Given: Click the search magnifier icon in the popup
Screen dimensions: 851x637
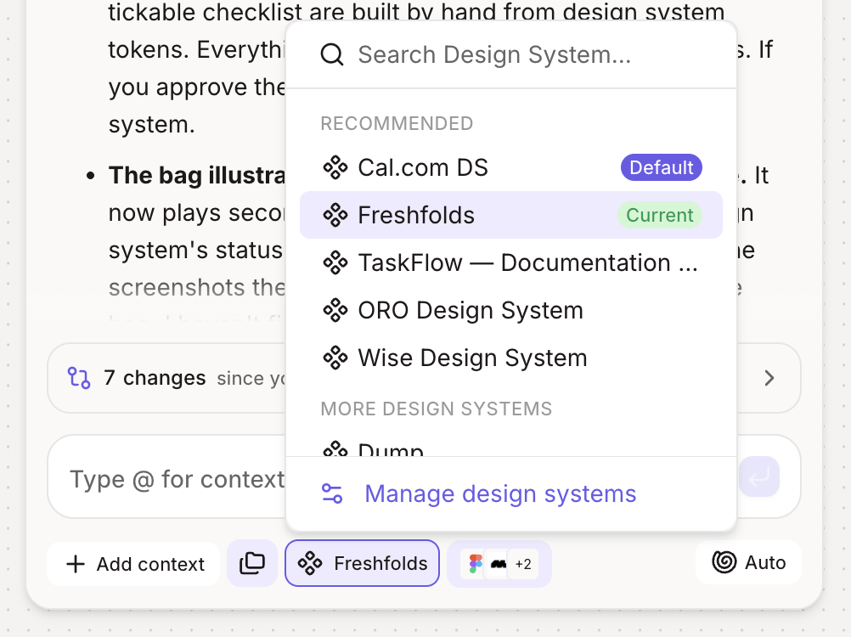Looking at the screenshot, I should pos(331,55).
